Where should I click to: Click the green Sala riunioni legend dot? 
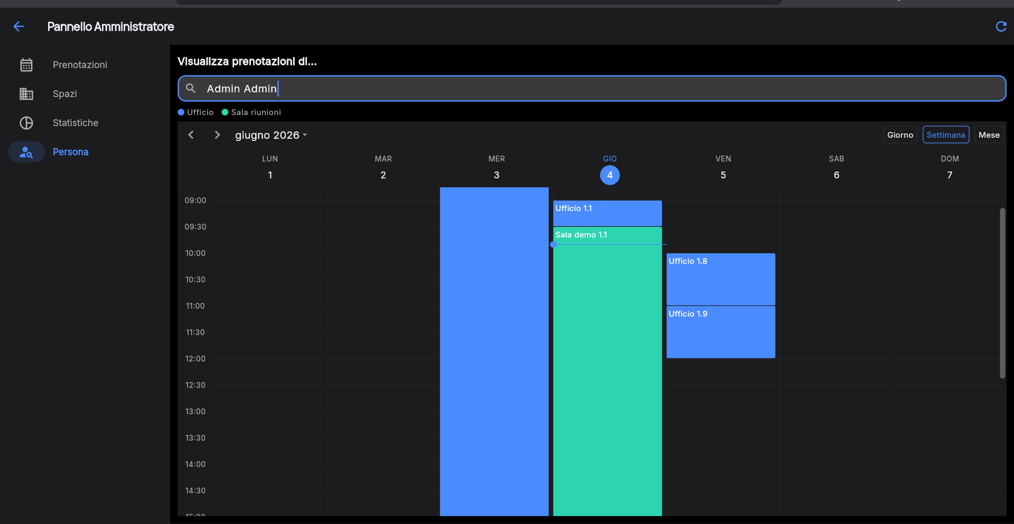(225, 112)
